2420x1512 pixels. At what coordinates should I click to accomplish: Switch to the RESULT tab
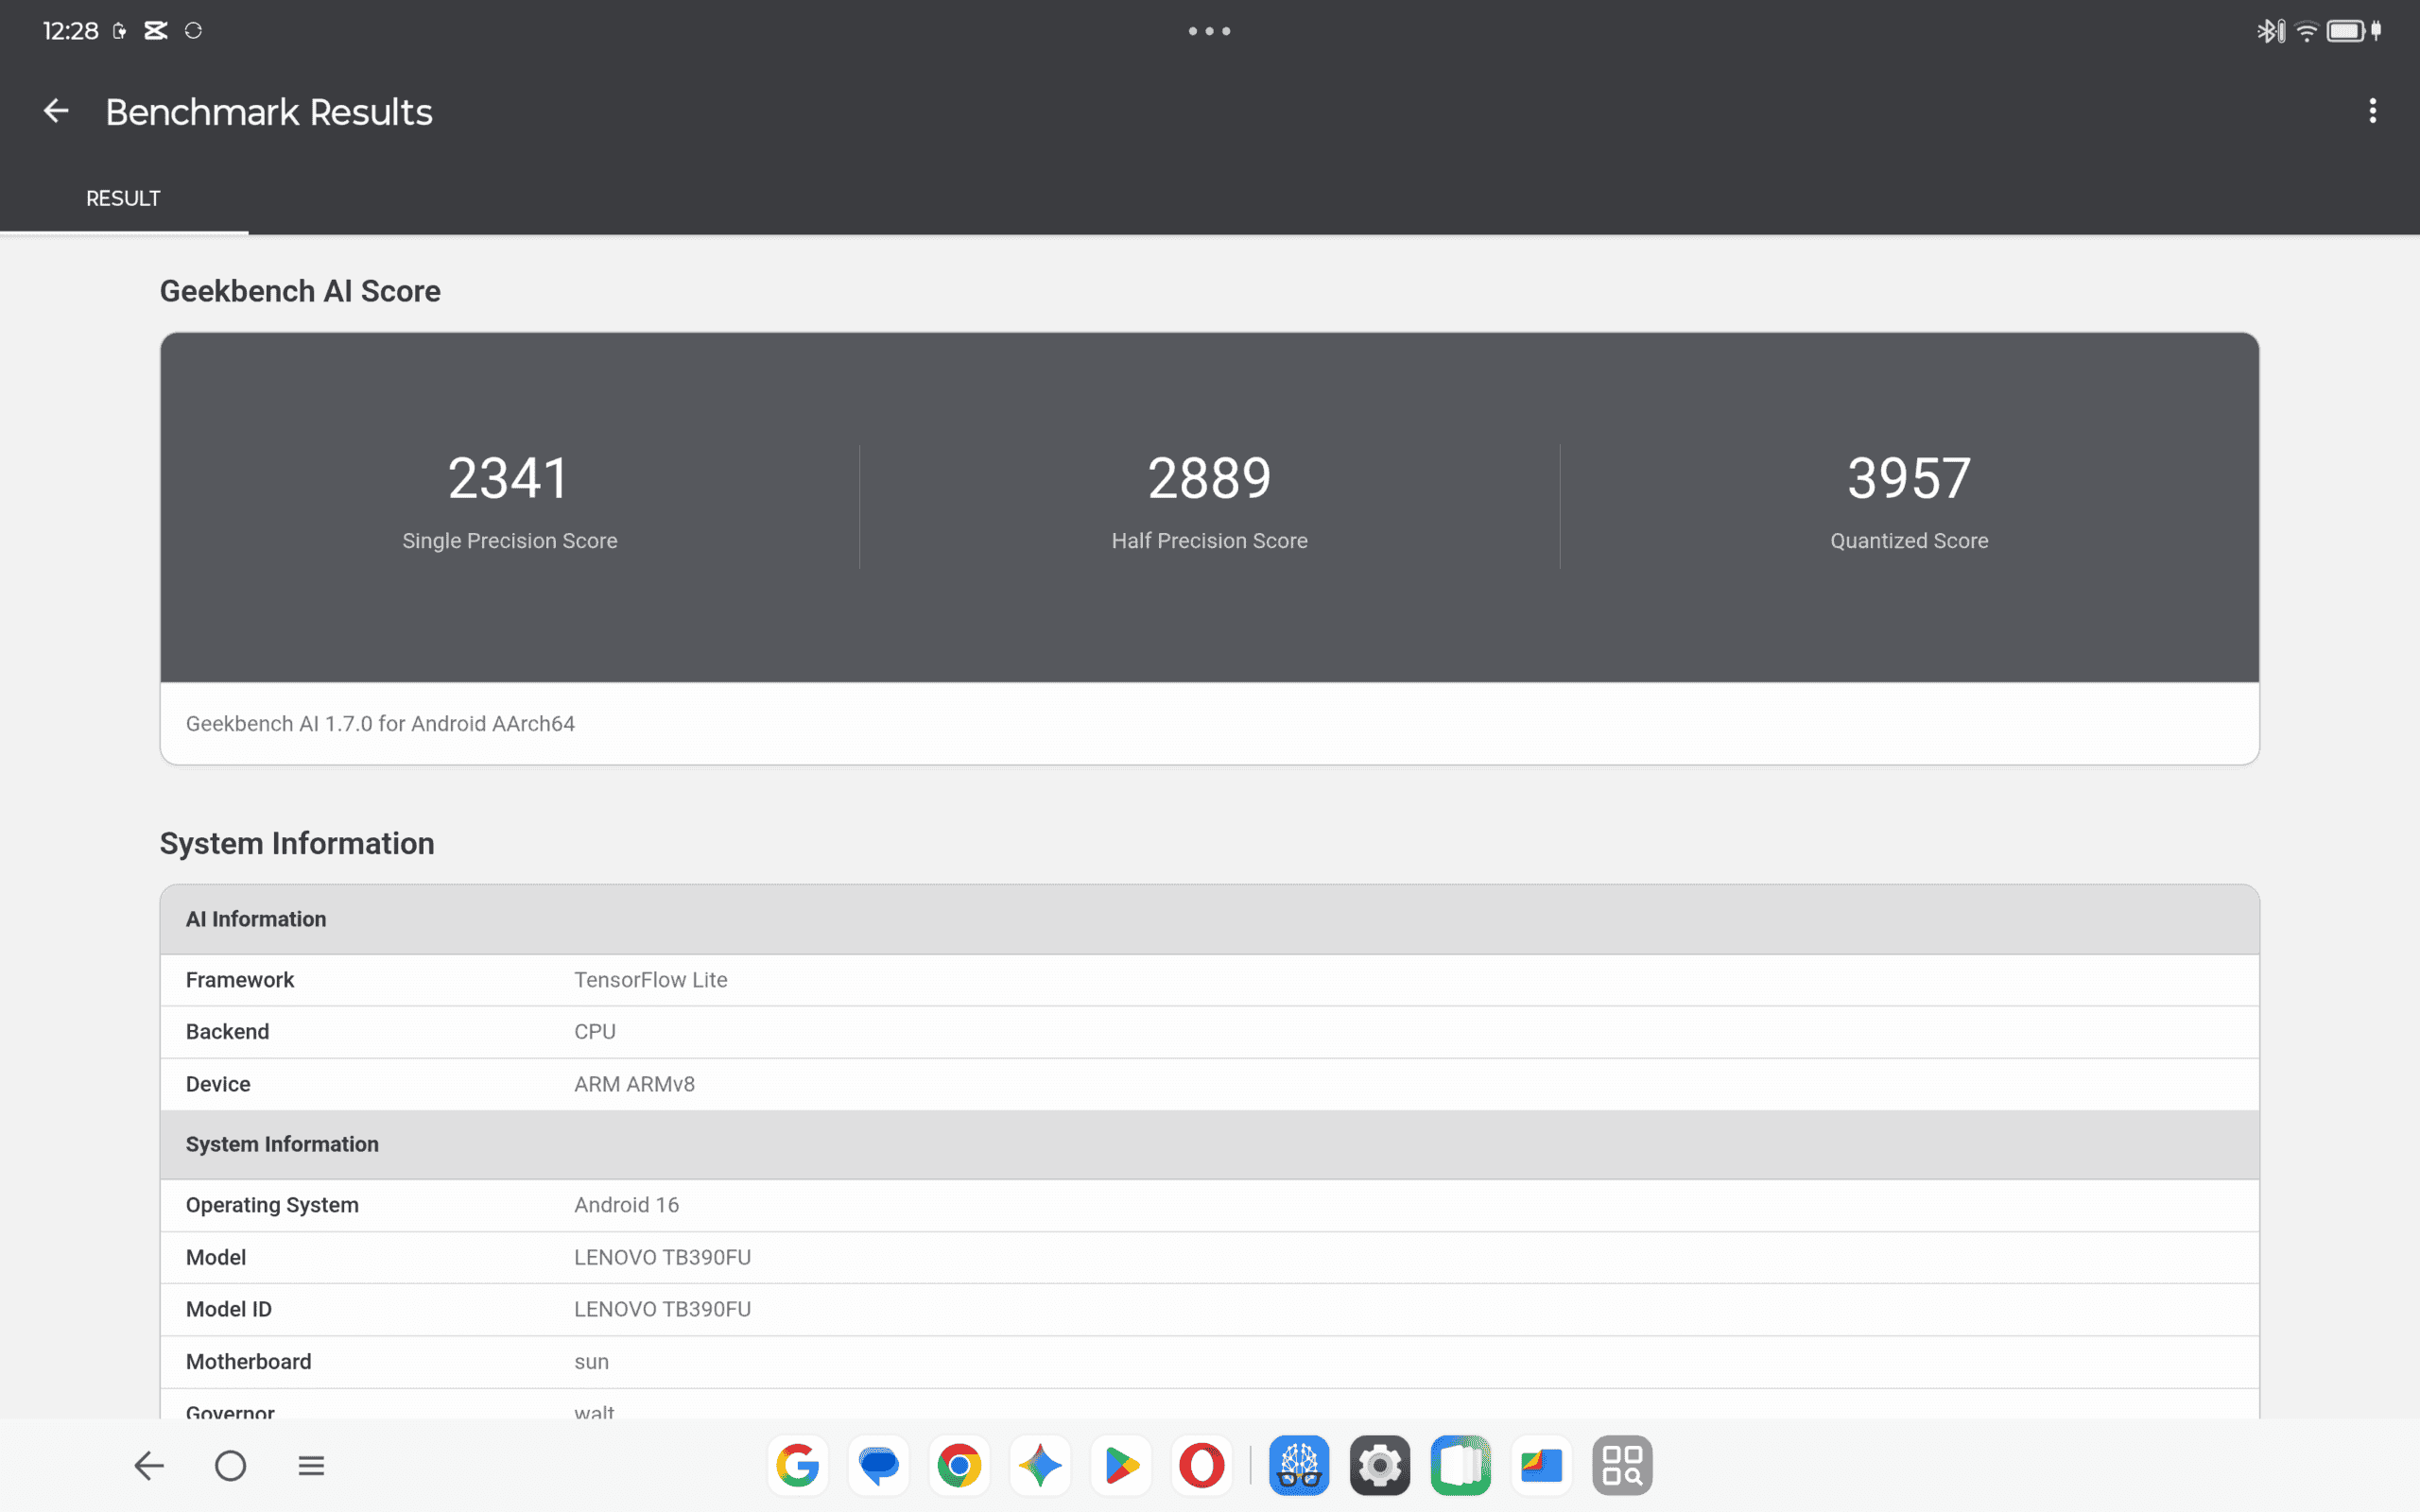coord(123,198)
